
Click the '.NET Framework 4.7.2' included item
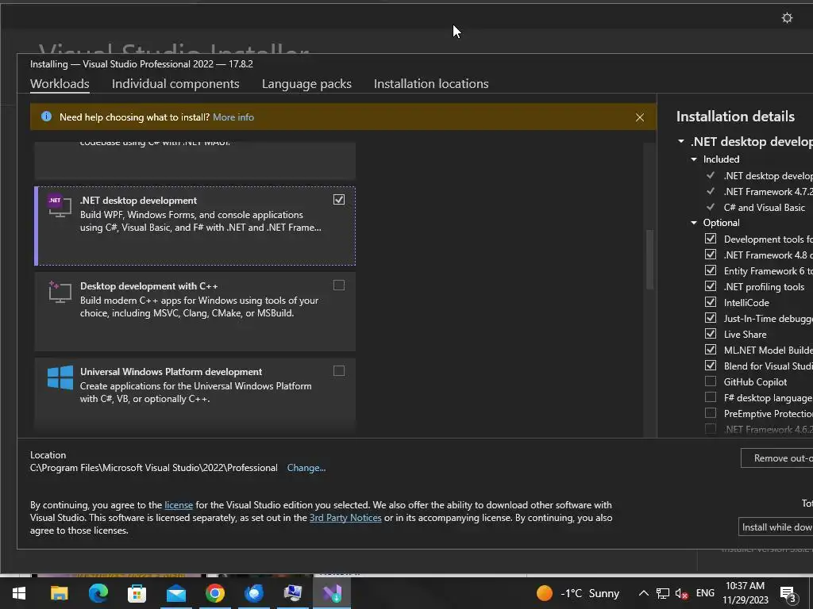click(x=768, y=192)
